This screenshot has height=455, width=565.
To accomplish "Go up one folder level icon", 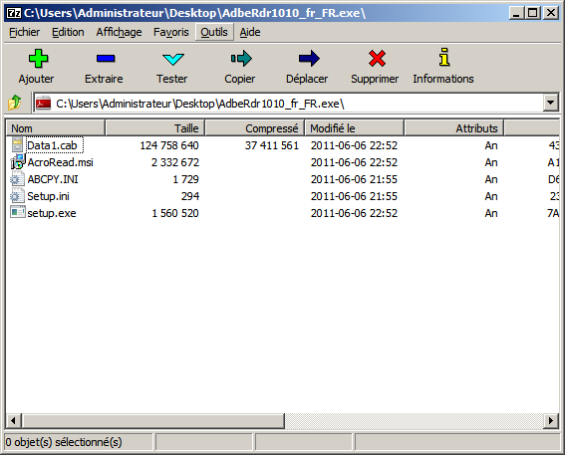I will click(x=15, y=103).
